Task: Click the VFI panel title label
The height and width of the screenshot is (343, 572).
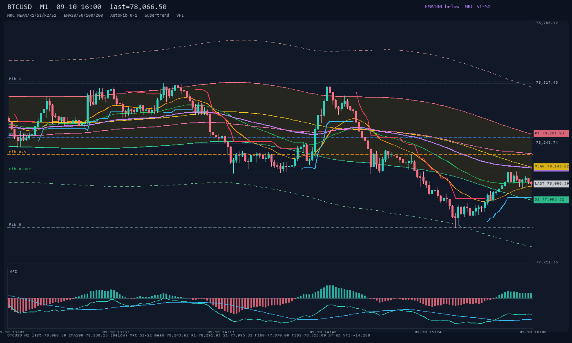Action: click(13, 272)
